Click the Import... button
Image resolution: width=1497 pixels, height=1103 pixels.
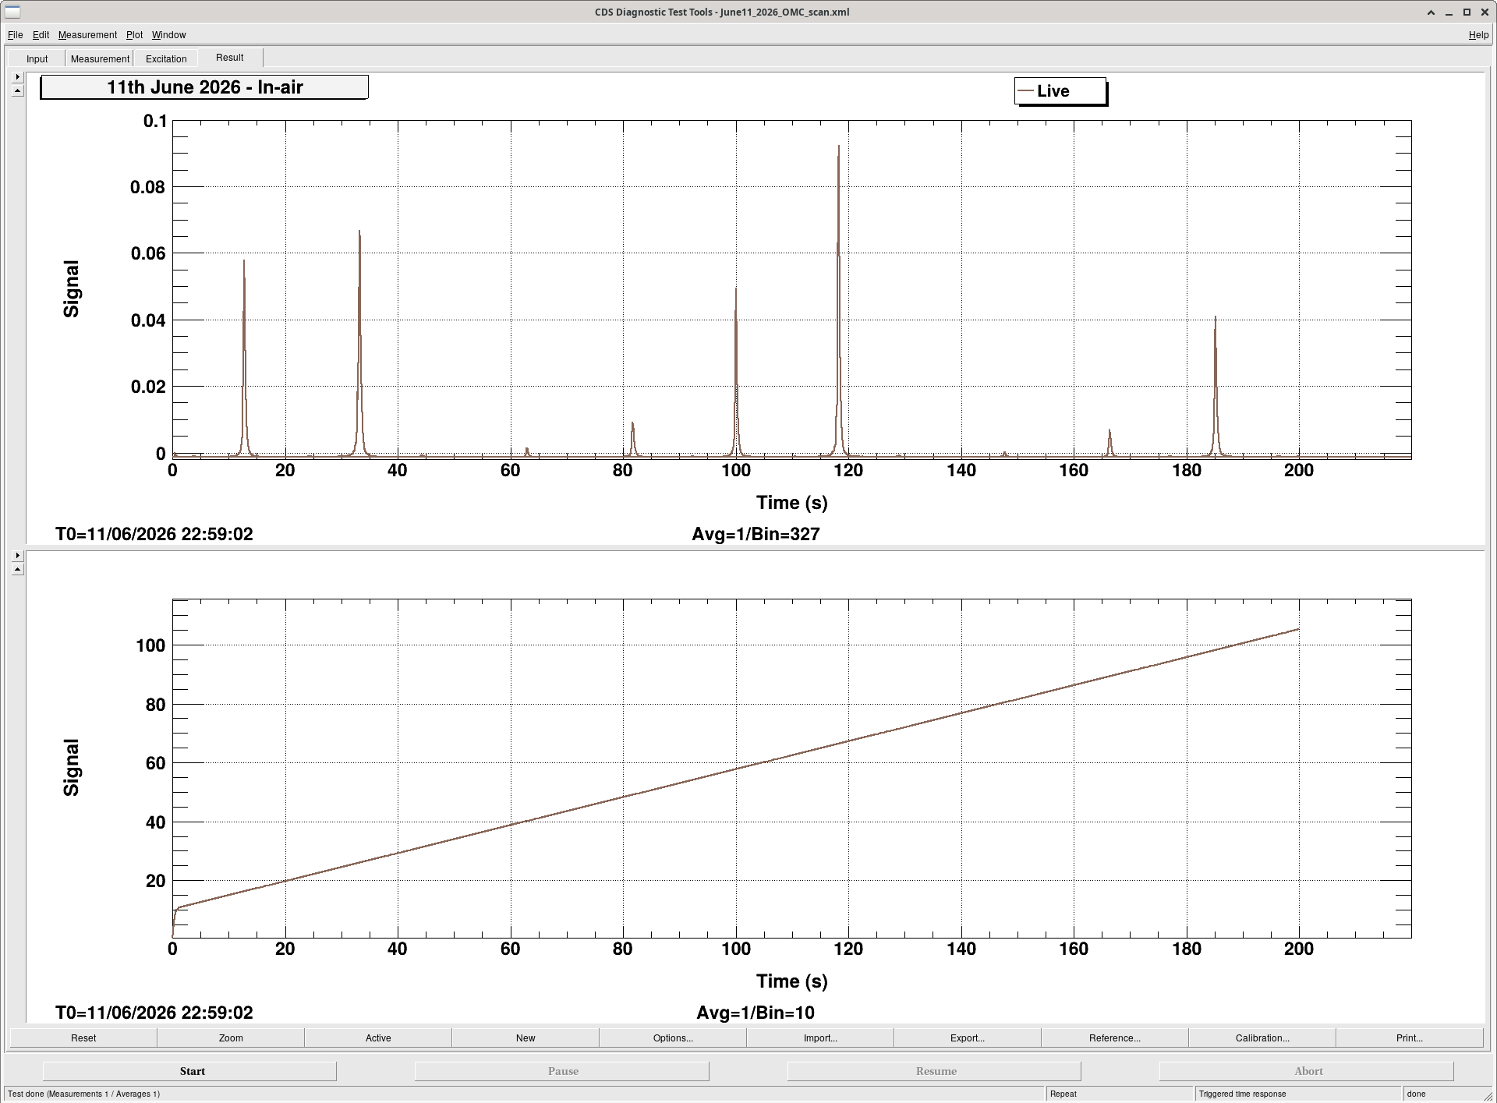pyautogui.click(x=820, y=1038)
